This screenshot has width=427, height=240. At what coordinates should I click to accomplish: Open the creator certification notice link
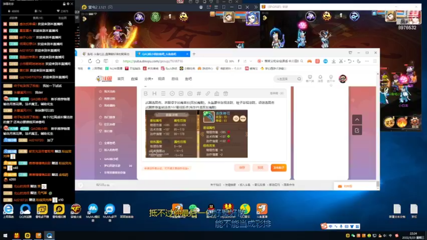[167, 169]
